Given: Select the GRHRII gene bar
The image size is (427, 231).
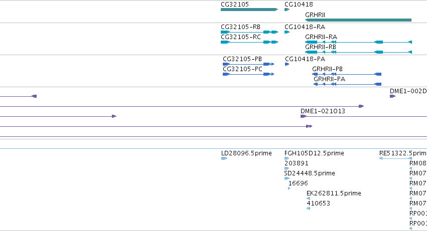Looking at the screenshot, I should coord(358,20).
